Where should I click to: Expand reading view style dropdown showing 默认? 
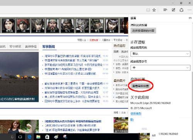pyautogui.click(x=160, y=54)
